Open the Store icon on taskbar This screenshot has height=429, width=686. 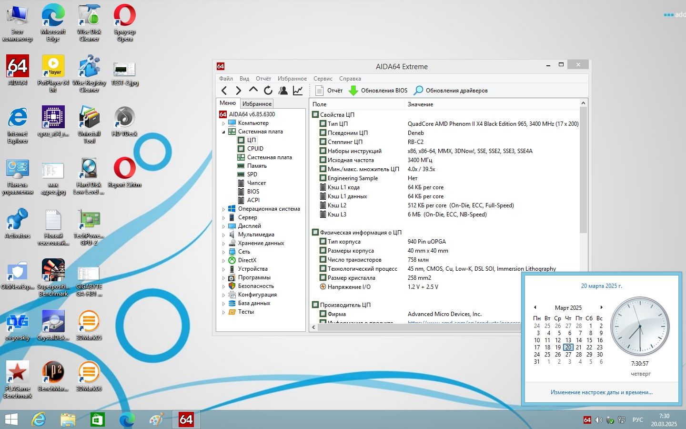(97, 419)
